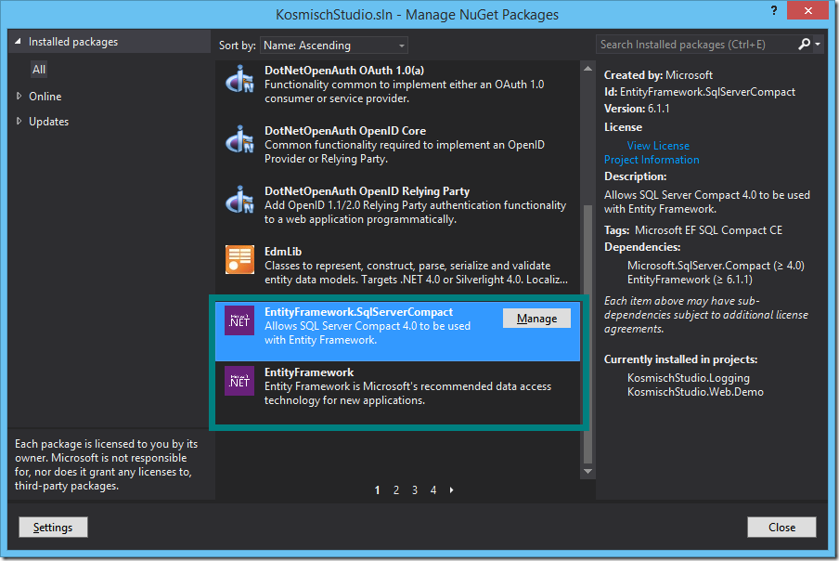Click in the Search Installed packages field
The width and height of the screenshot is (839, 561).
(x=696, y=44)
